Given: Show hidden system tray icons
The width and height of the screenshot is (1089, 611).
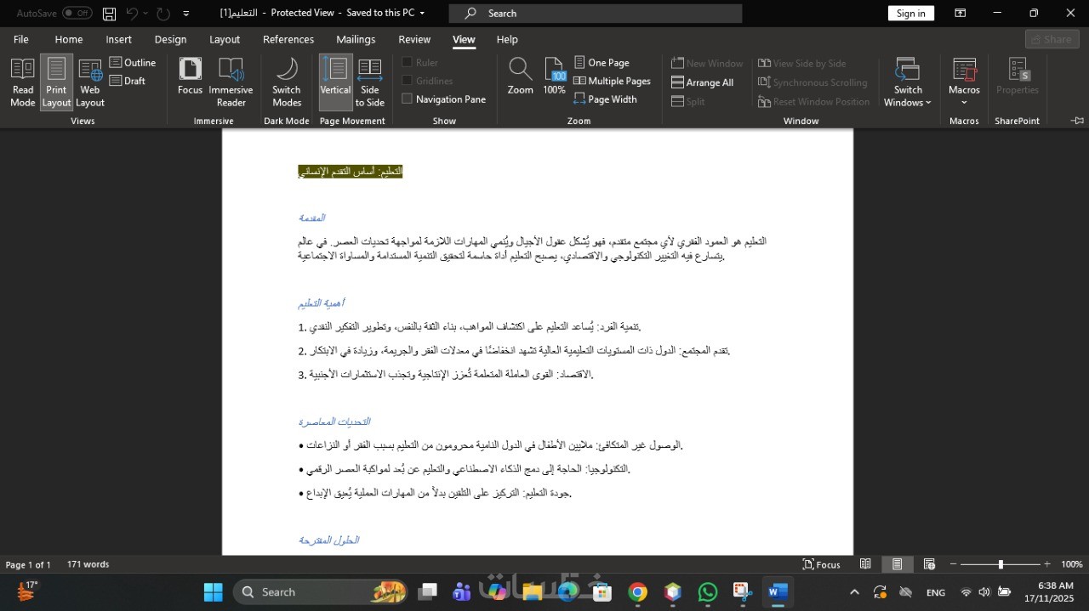Looking at the screenshot, I should tap(854, 592).
